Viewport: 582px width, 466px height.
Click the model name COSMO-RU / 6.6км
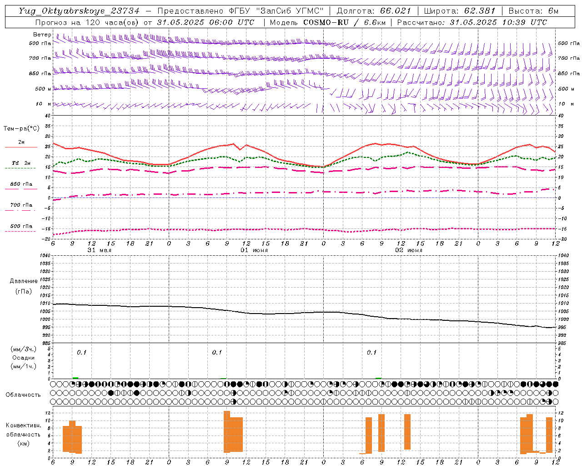coord(344,22)
